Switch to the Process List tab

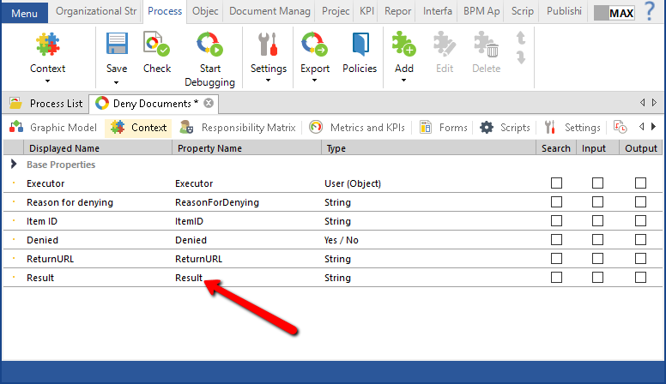coord(47,103)
